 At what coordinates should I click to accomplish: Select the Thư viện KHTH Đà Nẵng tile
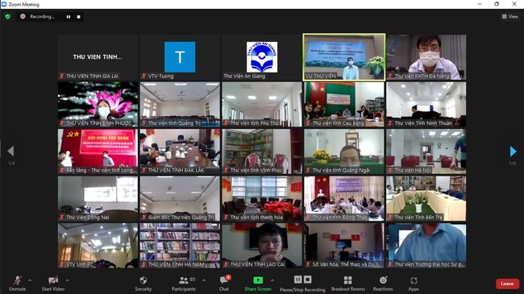(x=426, y=57)
